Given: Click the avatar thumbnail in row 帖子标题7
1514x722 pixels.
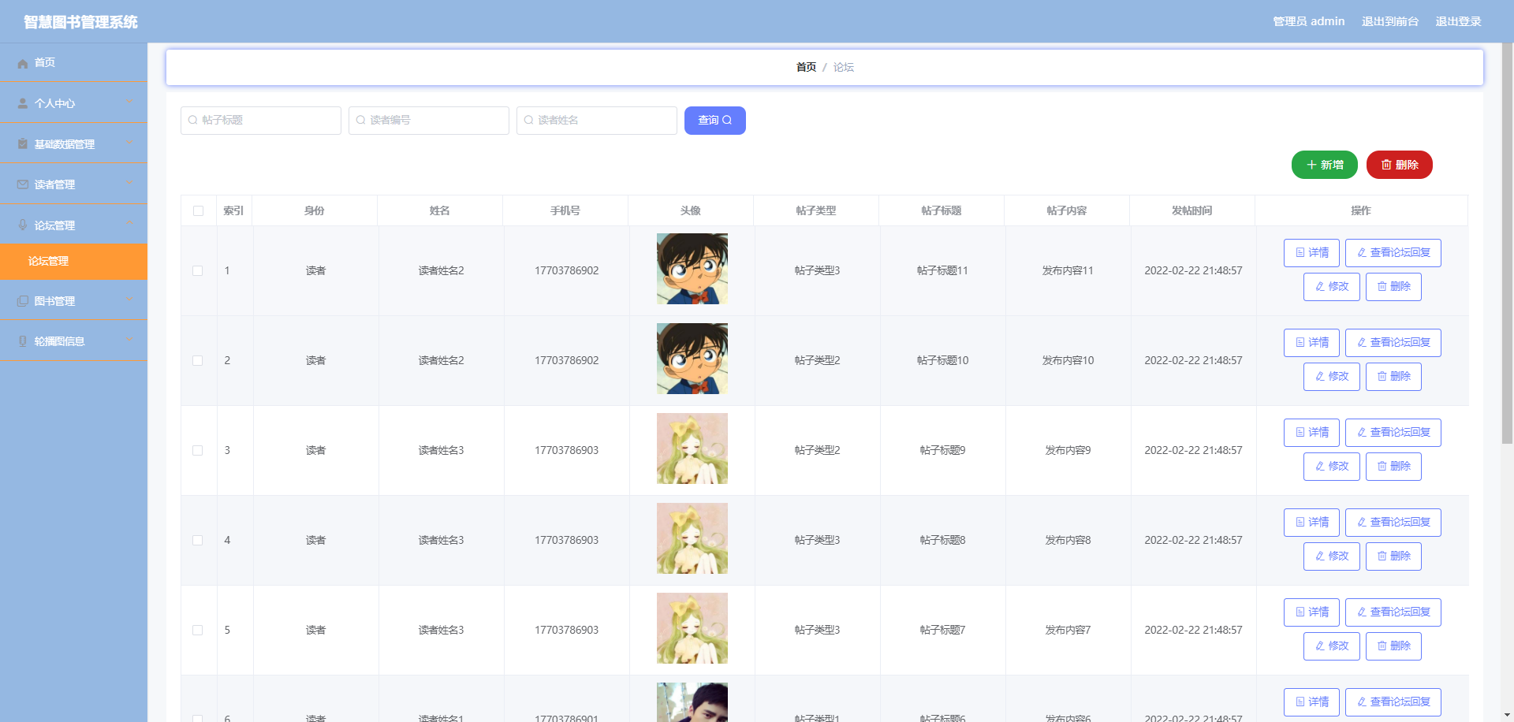Looking at the screenshot, I should point(692,628).
